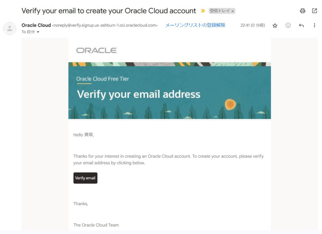Star the Oracle Cloud email
This screenshot has height=234, width=322.
(275, 25)
